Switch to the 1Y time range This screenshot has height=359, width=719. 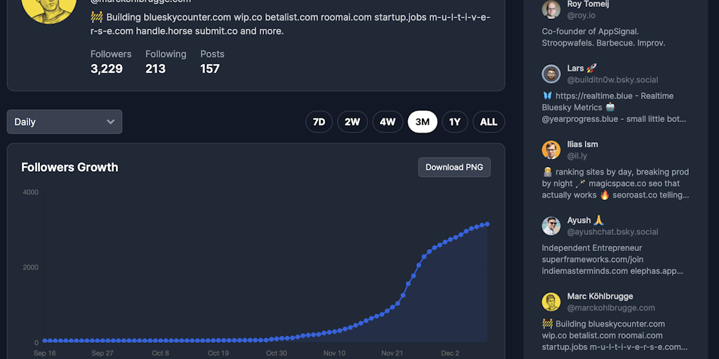[455, 121]
